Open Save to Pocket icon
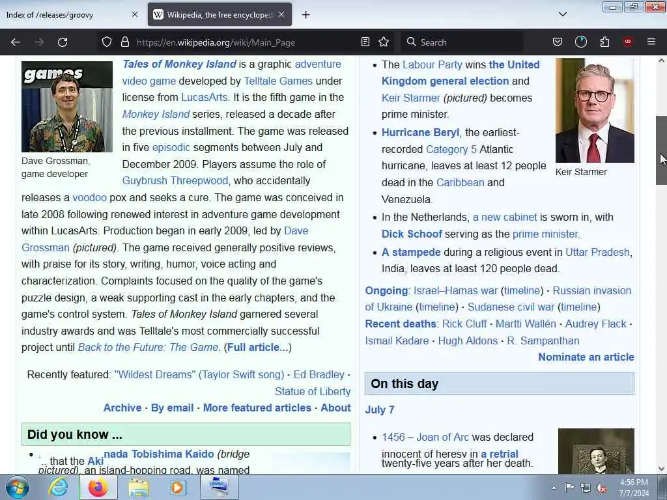This screenshot has width=667, height=500. (x=558, y=42)
